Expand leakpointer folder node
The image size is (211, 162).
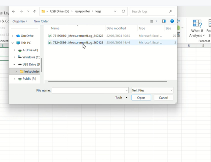(16, 72)
